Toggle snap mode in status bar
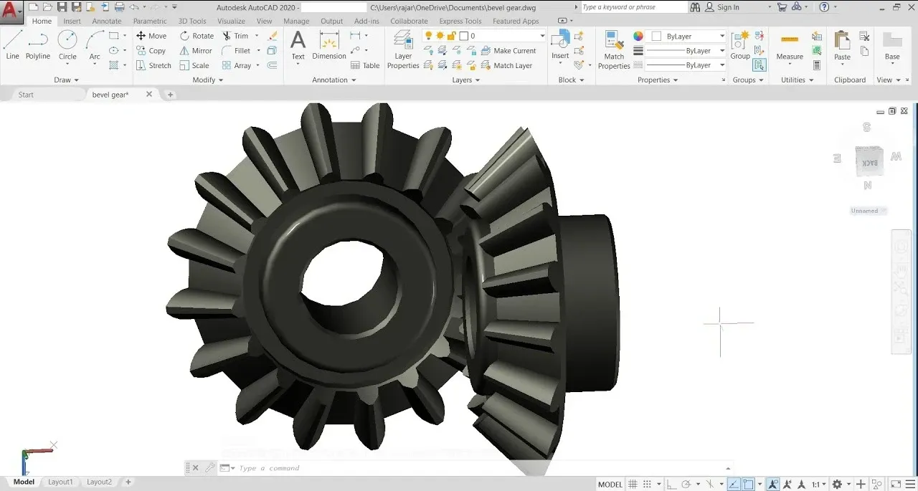This screenshot has width=918, height=491. pyautogui.click(x=646, y=484)
